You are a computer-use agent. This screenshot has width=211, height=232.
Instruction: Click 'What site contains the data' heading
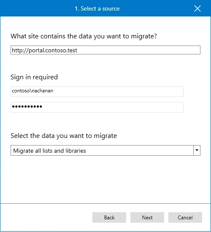[x=84, y=36]
